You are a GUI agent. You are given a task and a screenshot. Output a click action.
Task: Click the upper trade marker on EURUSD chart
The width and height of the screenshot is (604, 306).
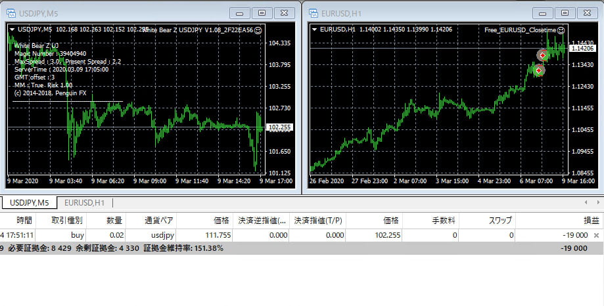click(542, 55)
